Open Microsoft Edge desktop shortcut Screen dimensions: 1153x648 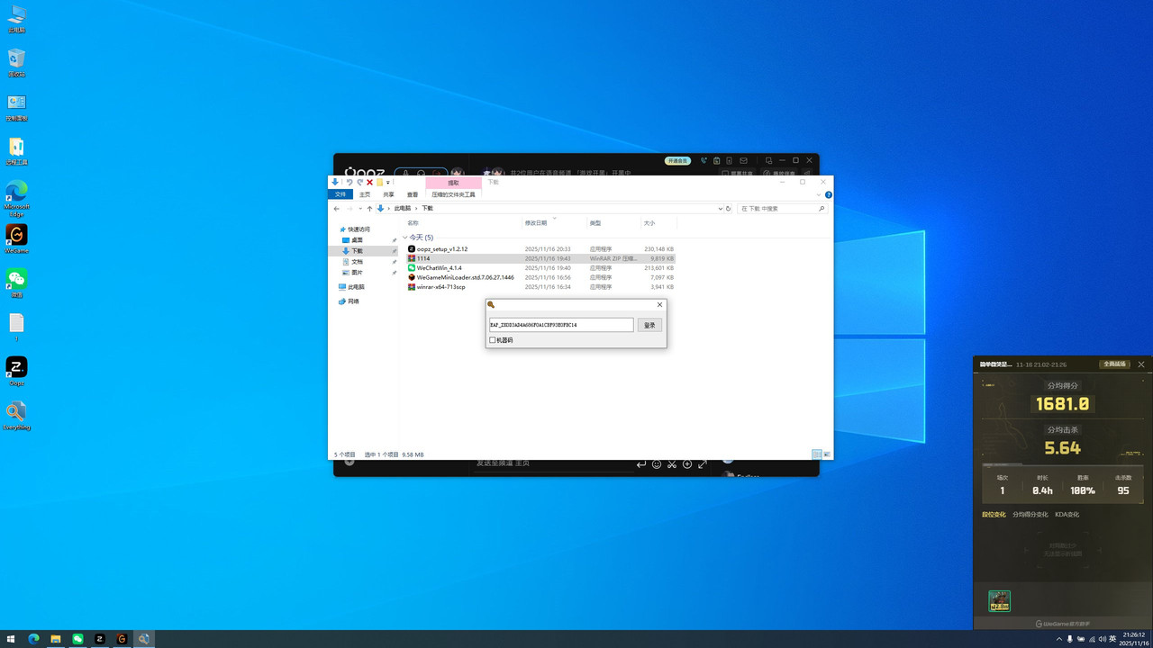[x=16, y=198]
